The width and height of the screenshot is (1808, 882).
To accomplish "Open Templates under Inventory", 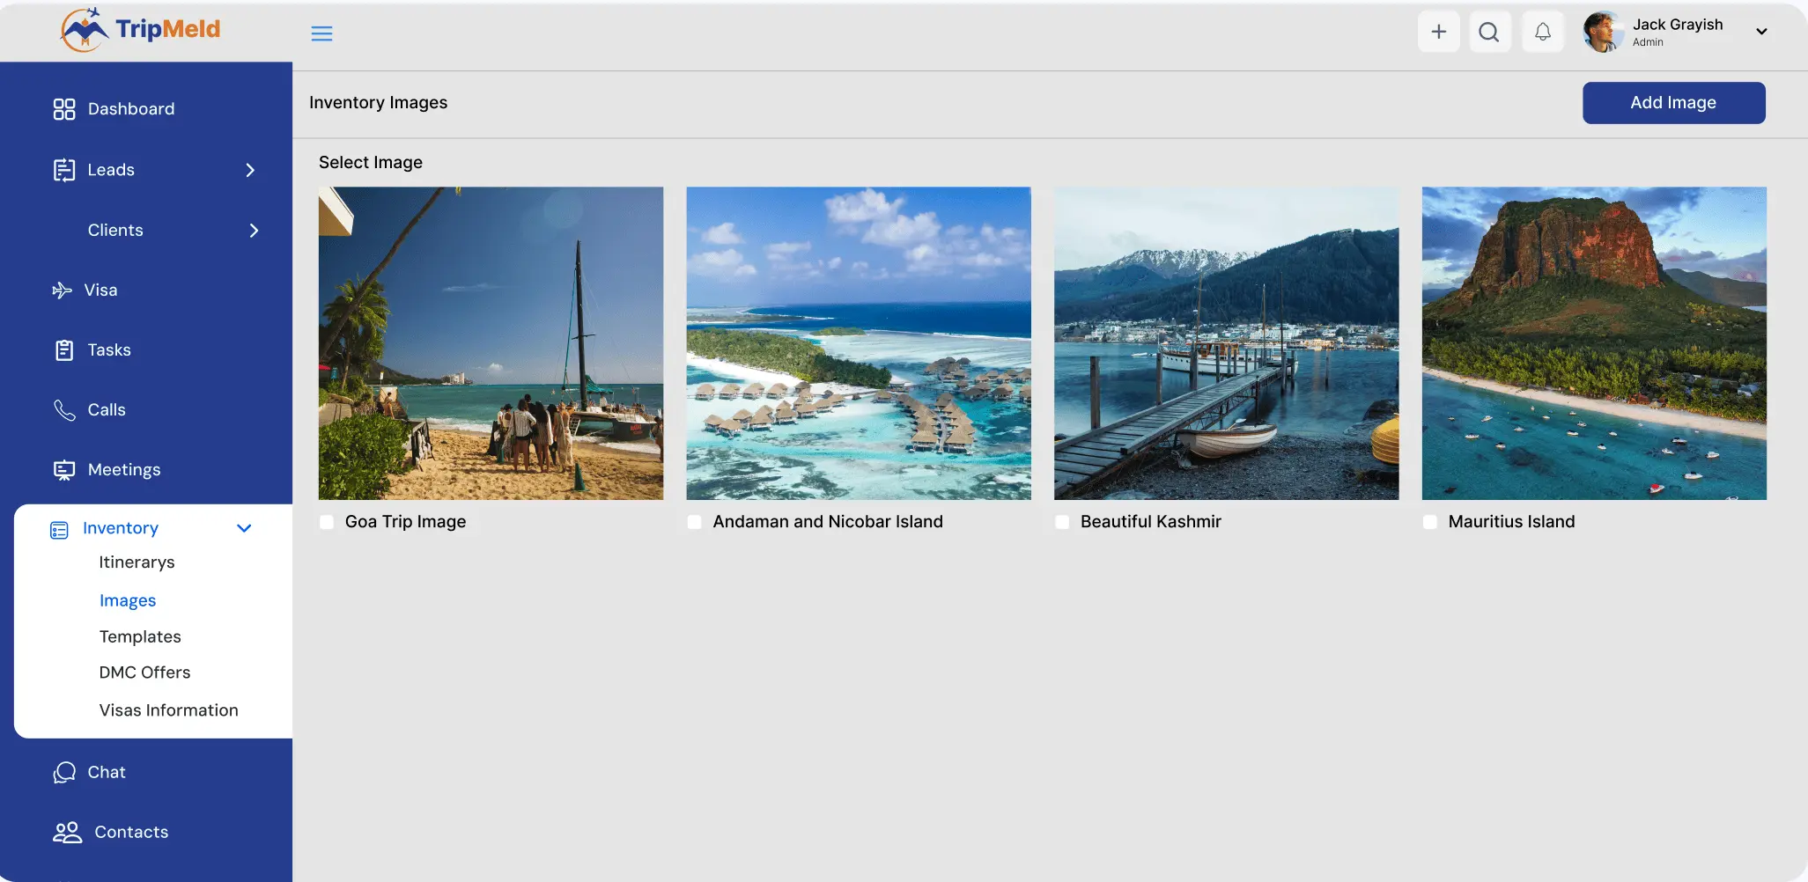I will 140,636.
